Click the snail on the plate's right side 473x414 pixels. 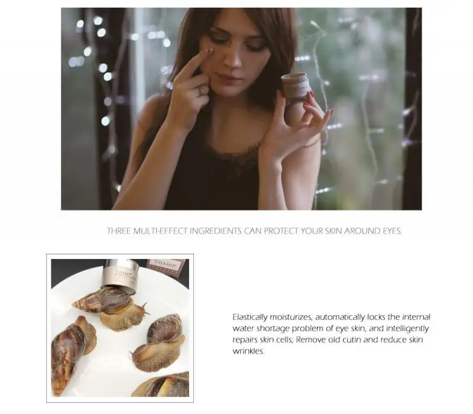pos(158,342)
